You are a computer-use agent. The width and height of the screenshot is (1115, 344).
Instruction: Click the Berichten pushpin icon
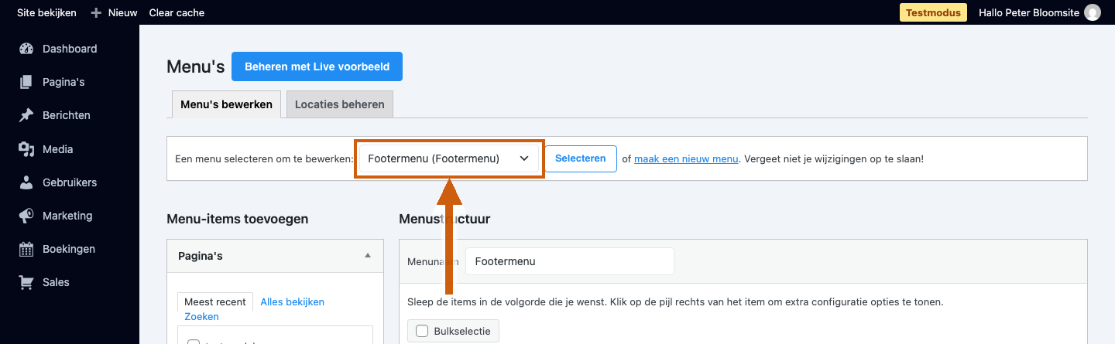click(26, 115)
